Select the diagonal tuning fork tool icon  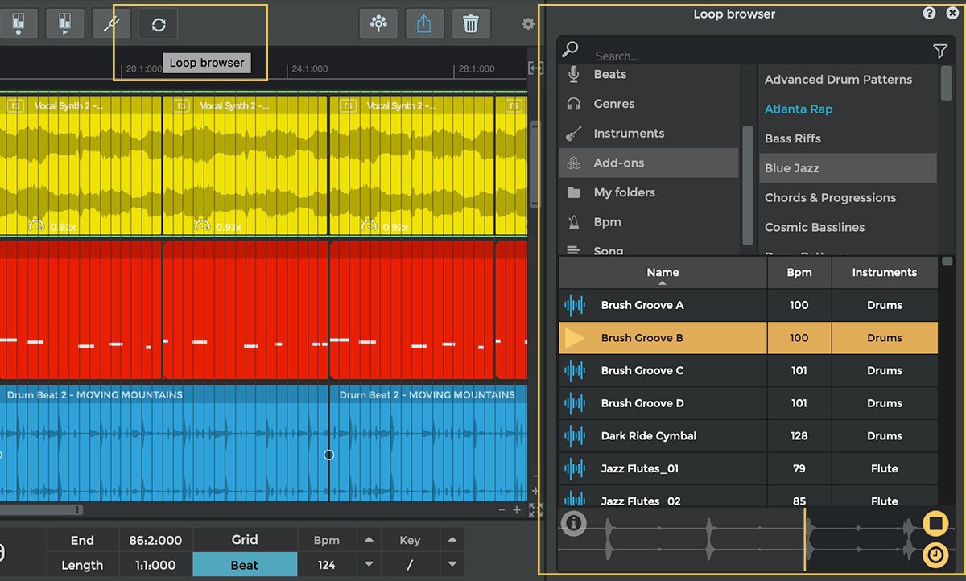click(x=112, y=24)
